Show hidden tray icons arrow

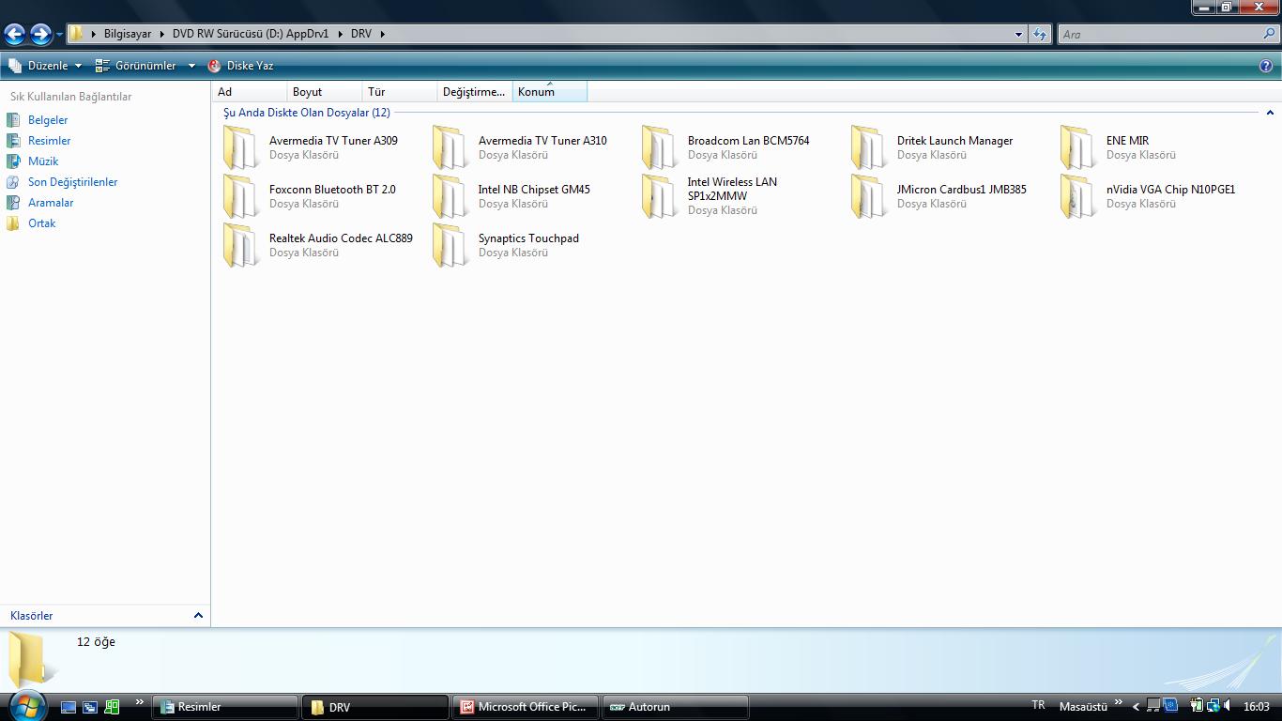(x=1136, y=707)
